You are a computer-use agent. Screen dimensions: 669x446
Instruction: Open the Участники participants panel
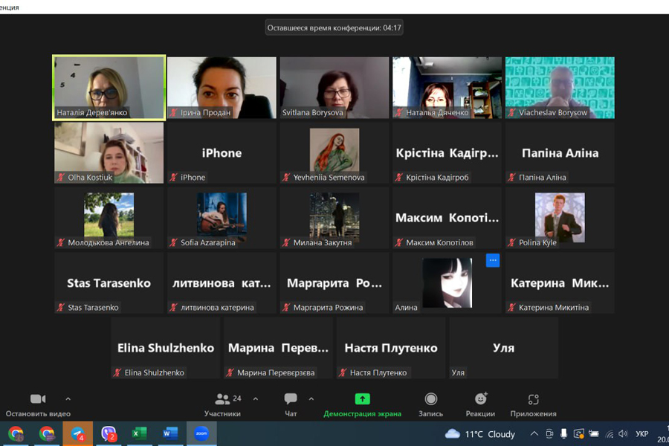pyautogui.click(x=222, y=400)
